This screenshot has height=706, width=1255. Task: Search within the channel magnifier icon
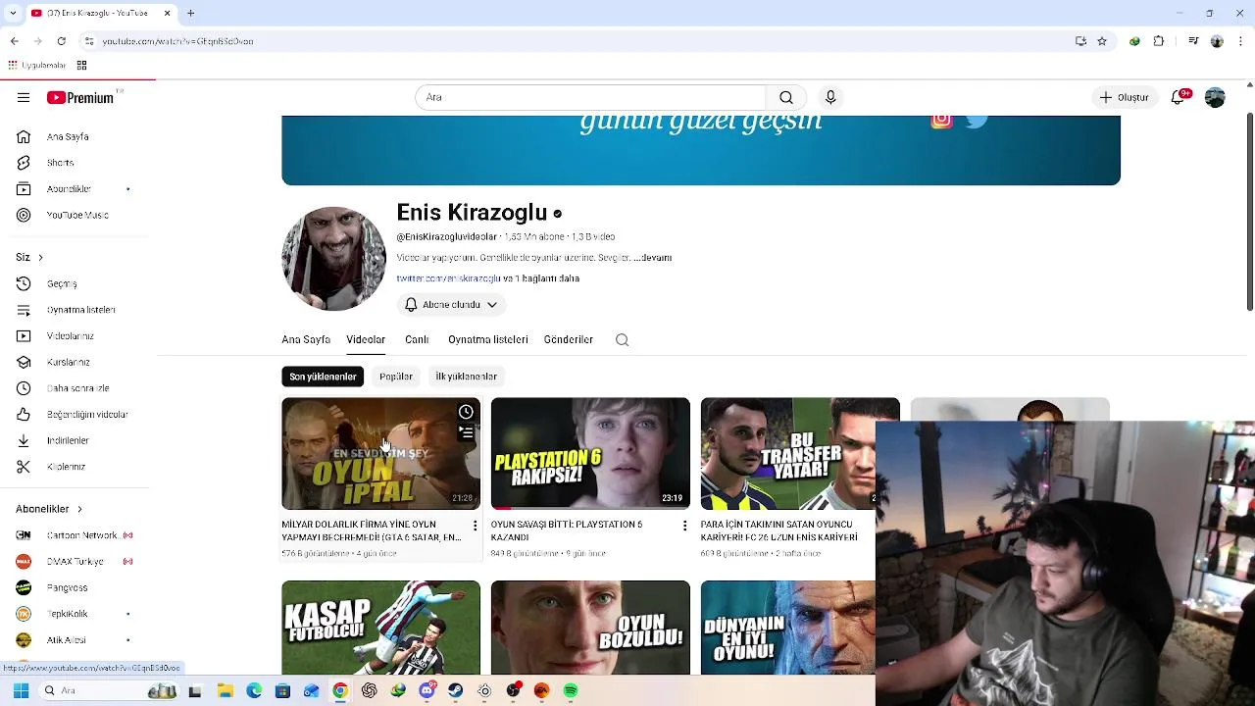tap(622, 339)
